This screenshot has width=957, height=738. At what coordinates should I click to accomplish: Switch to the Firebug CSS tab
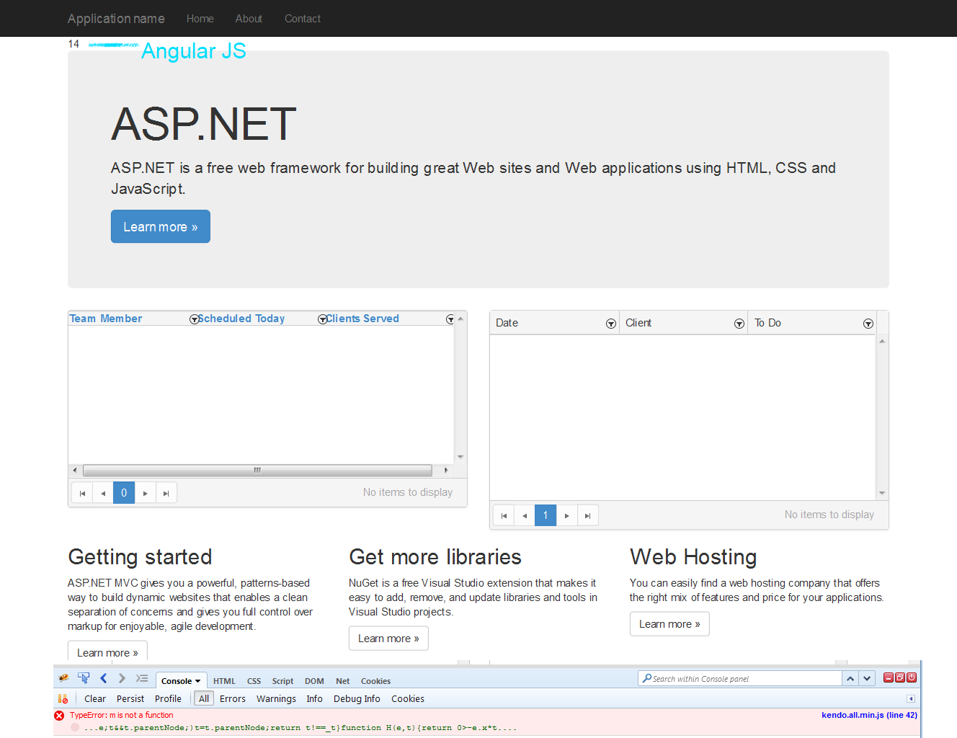pyautogui.click(x=254, y=681)
